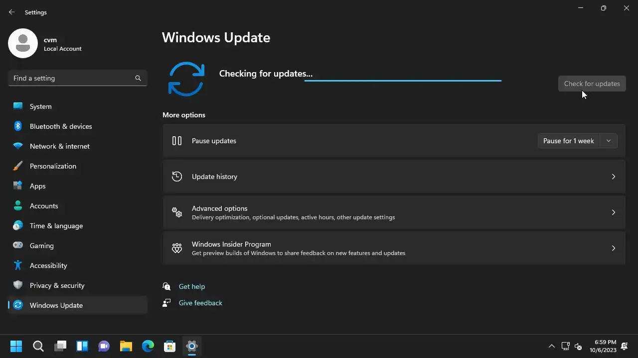Click the Advanced options chevron arrow
This screenshot has width=638, height=358.
[614, 212]
